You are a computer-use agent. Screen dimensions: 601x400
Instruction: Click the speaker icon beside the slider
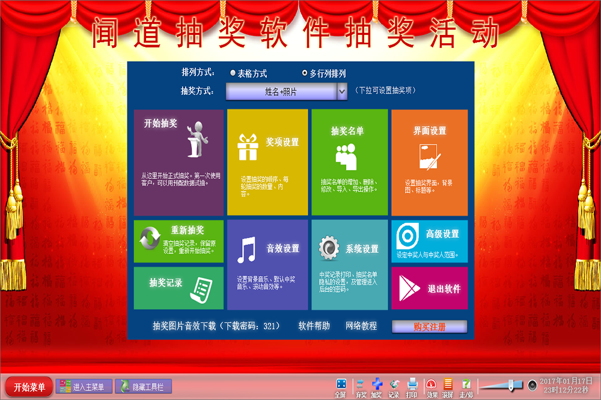pyautogui.click(x=532, y=384)
